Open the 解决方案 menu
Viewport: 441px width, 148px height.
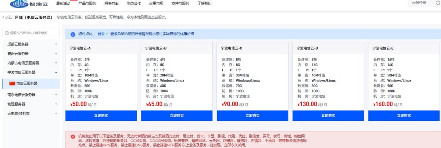coord(111,3)
